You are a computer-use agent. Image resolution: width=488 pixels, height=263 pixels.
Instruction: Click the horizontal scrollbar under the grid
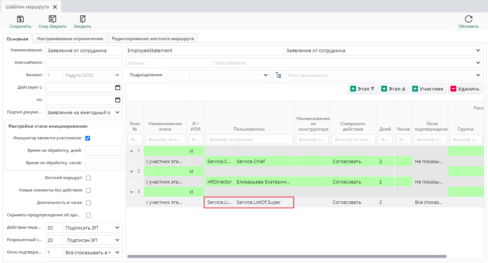point(286,256)
